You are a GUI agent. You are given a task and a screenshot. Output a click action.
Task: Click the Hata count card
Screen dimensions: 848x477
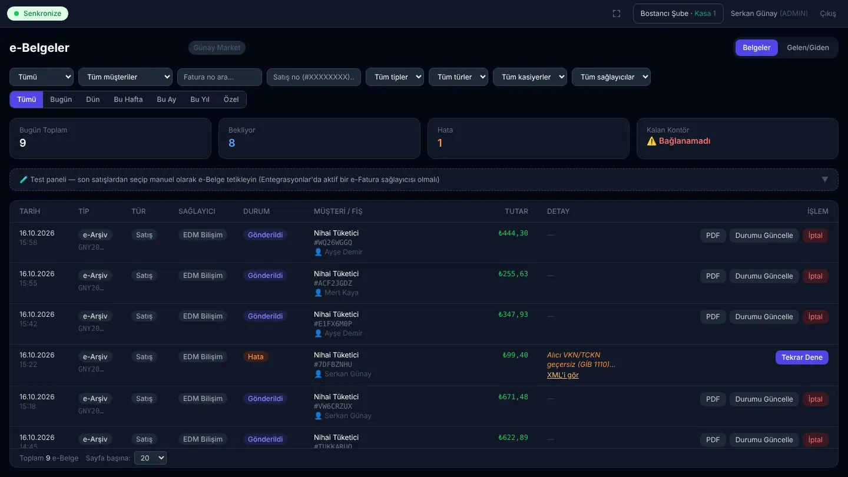[x=528, y=138]
